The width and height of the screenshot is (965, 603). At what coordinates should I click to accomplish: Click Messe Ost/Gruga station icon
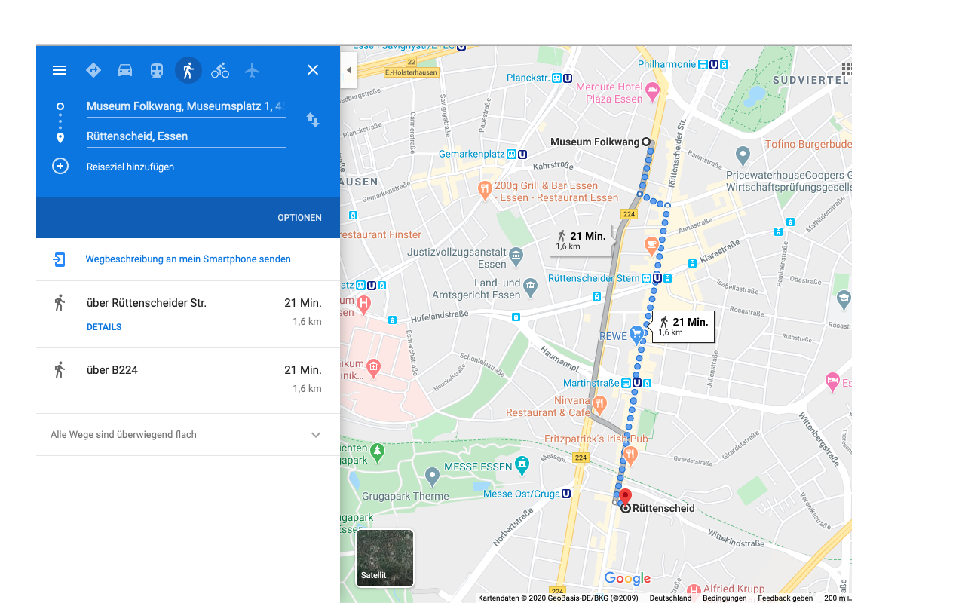[x=566, y=494]
